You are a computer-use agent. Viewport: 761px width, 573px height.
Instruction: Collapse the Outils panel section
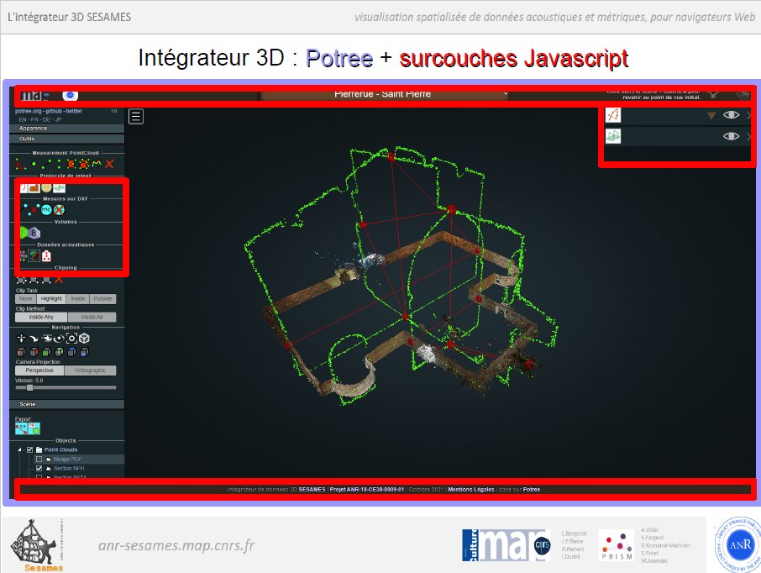tap(67, 139)
